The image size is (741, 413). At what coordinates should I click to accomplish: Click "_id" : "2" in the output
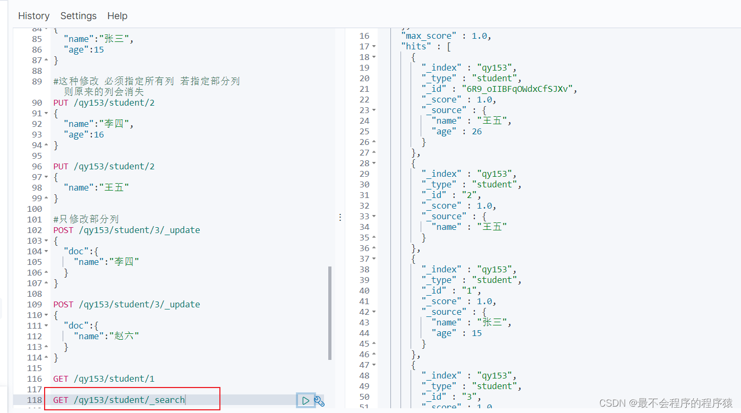[450, 195]
